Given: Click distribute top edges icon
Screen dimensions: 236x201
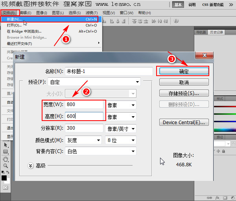Looking at the screenshot, I should coord(134,21).
